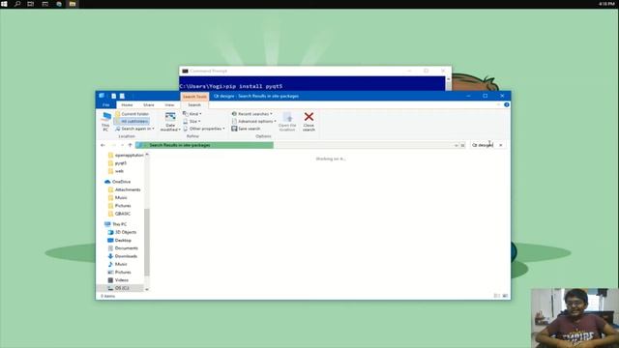The height and width of the screenshot is (348, 619).
Task: Open the Date modified filter dropdown
Action: [x=170, y=122]
